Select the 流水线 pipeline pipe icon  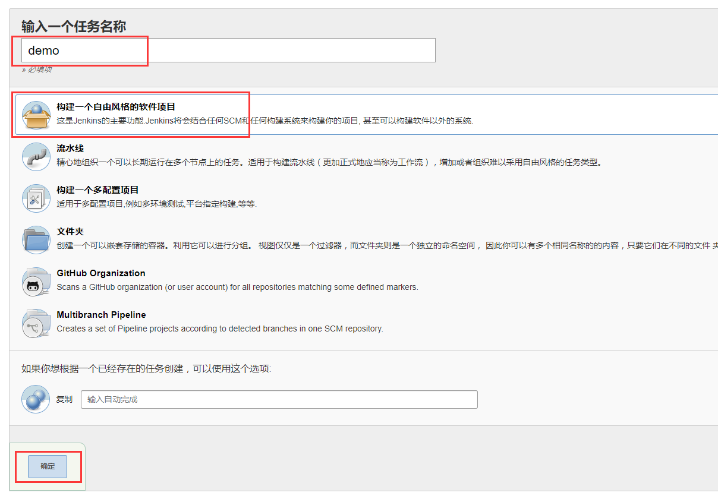(36, 157)
